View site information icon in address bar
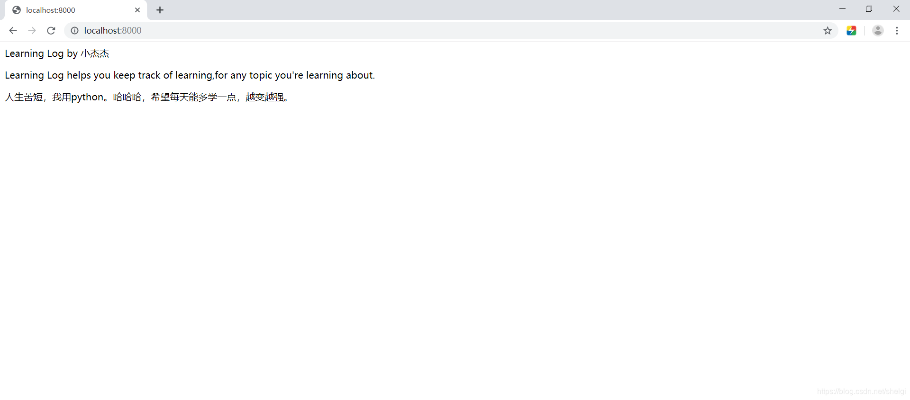 tap(74, 31)
